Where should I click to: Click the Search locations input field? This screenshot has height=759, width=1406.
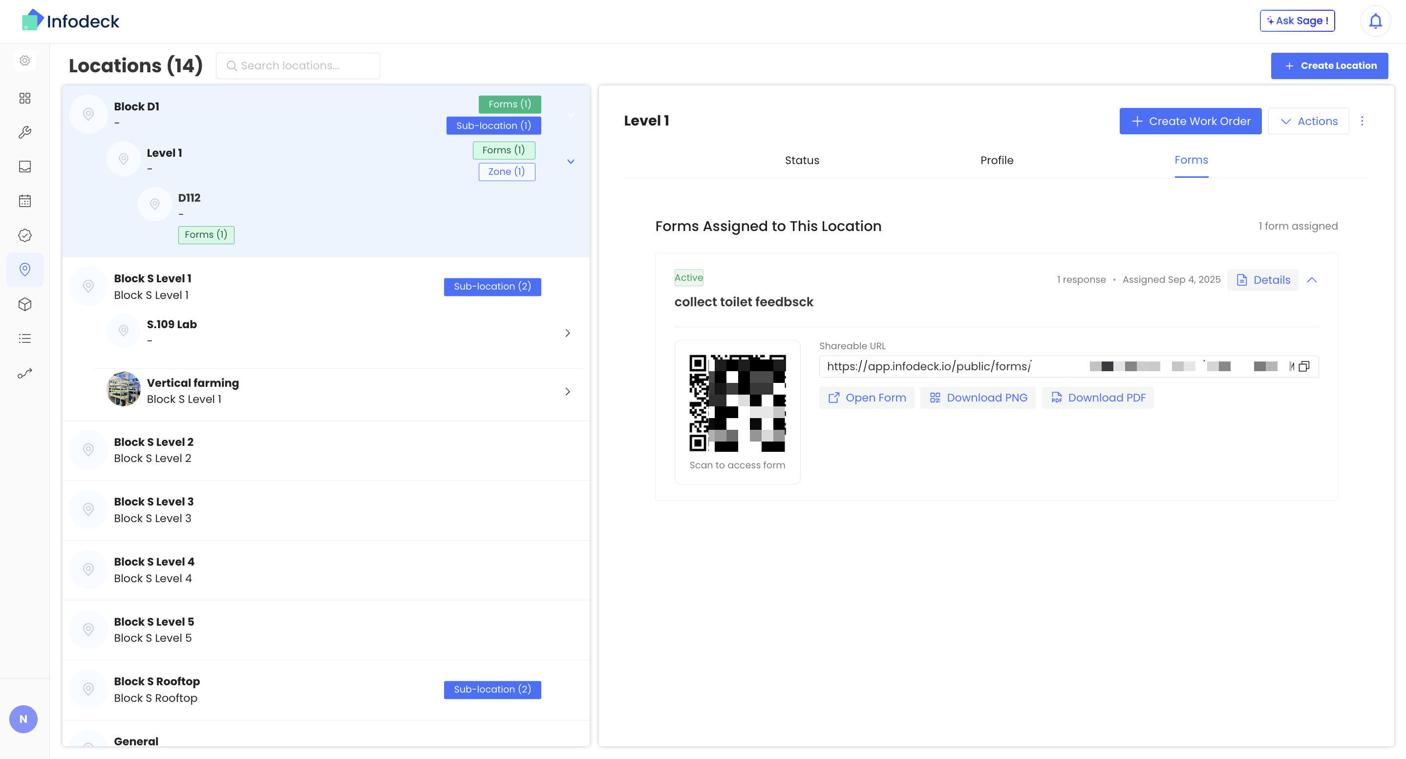[x=298, y=66]
